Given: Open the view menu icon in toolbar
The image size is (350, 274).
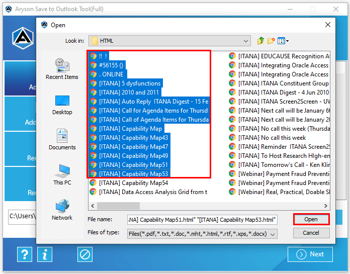Looking at the screenshot, I should point(283,41).
